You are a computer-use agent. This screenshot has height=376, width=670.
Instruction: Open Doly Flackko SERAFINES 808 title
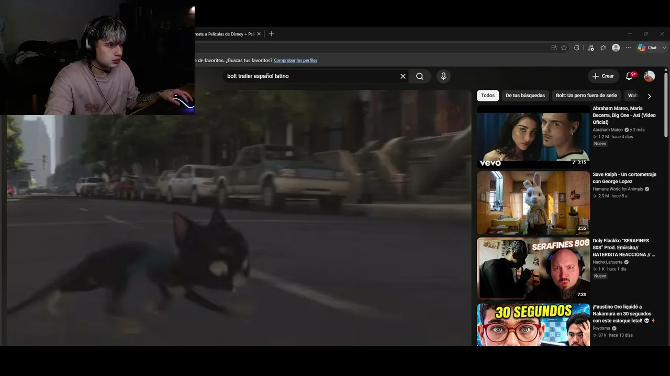coord(624,248)
